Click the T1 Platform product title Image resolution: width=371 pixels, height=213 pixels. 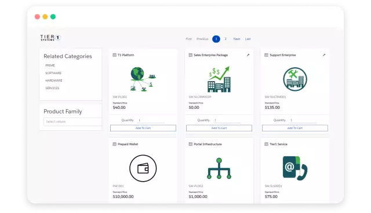click(x=126, y=55)
